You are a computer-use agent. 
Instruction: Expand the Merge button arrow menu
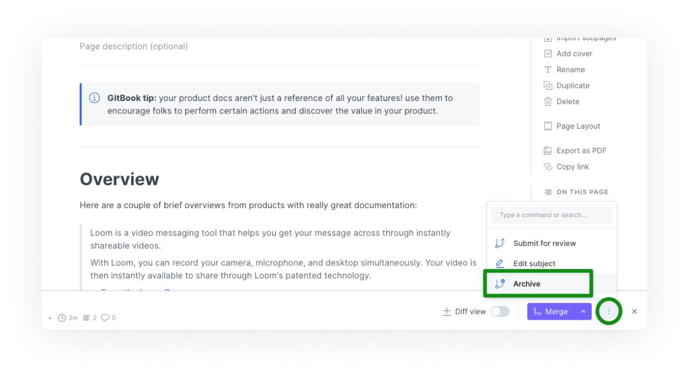[x=583, y=311]
